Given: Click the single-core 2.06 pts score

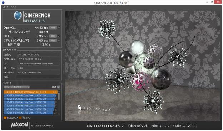Looking at the screenshot, I should click(43, 41).
